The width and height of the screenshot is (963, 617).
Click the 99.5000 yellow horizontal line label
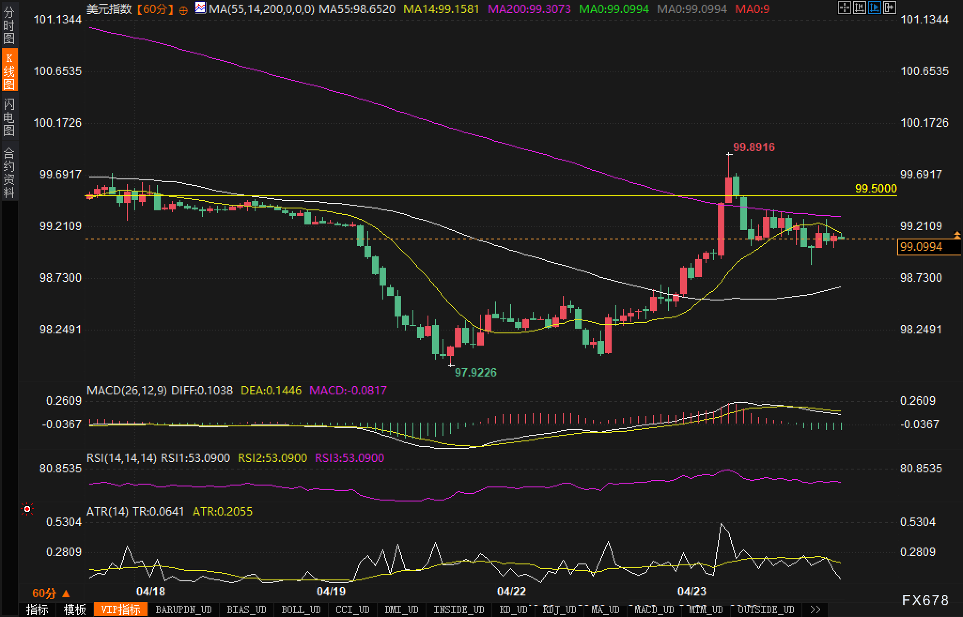[x=876, y=189]
